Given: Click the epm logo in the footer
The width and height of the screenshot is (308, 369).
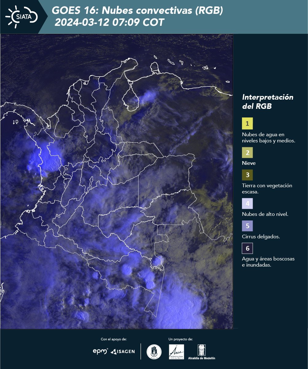Looking at the screenshot, I should point(101,351).
